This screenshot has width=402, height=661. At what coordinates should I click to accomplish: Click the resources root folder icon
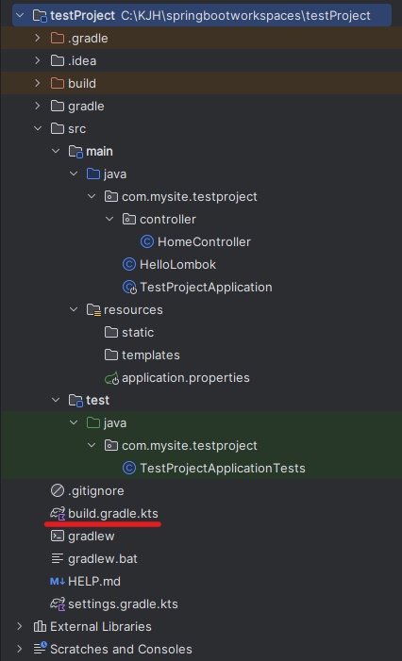click(x=93, y=310)
